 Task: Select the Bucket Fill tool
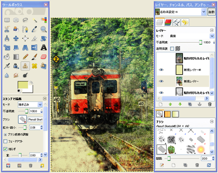pos(7,57)
